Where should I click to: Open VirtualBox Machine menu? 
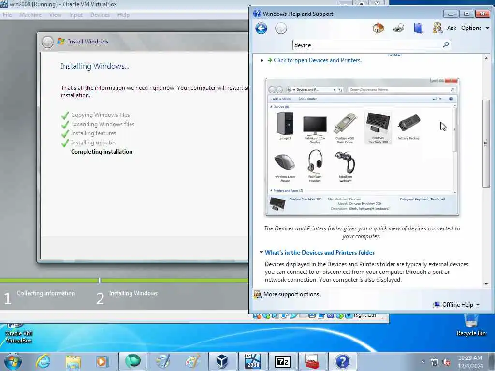pos(30,15)
